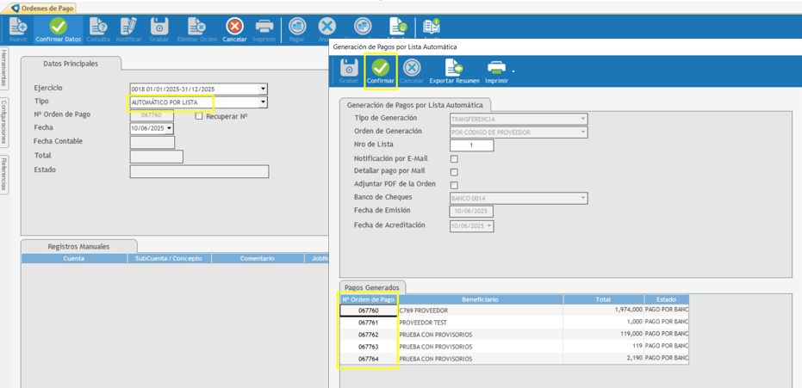Open the Ejercicio dropdown
Image resolution: width=802 pixels, height=388 pixels.
(263, 89)
